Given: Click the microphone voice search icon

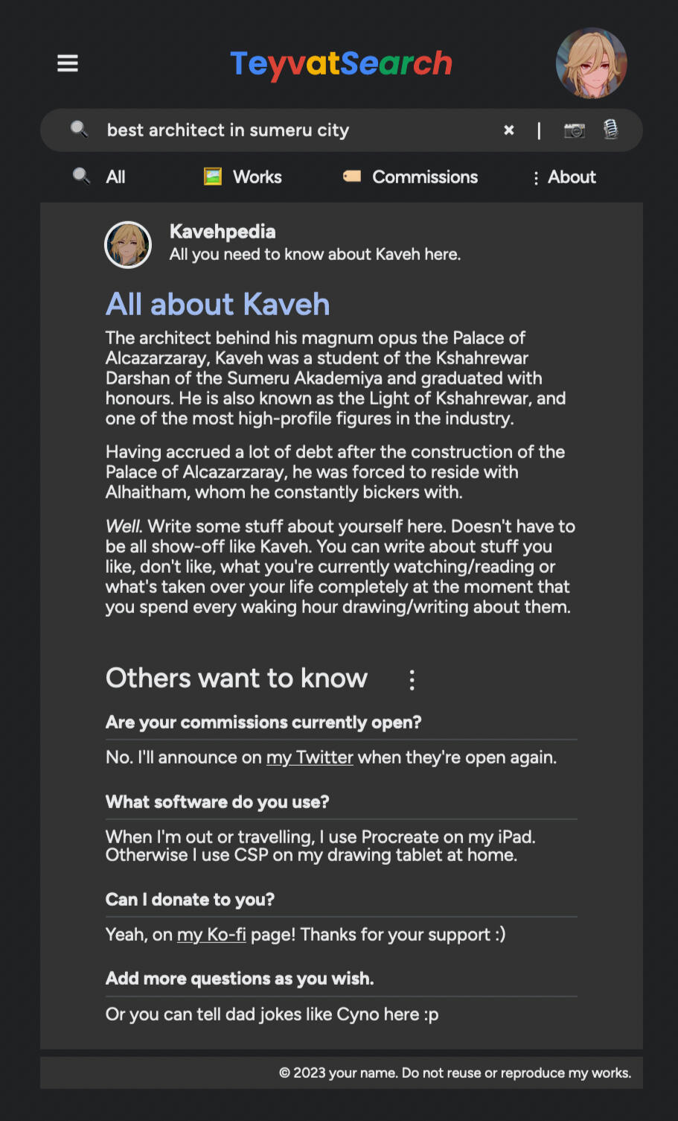Looking at the screenshot, I should (611, 130).
